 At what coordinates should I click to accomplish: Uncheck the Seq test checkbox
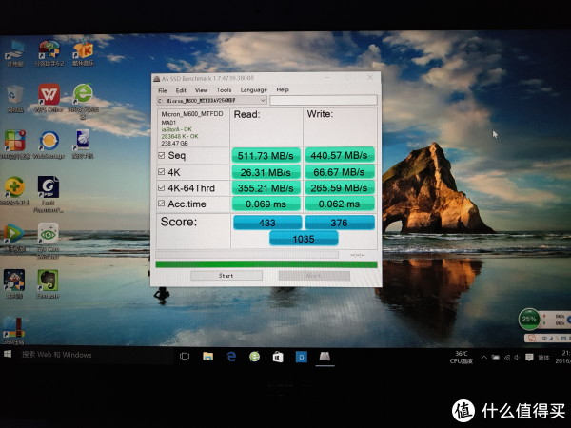[162, 155]
